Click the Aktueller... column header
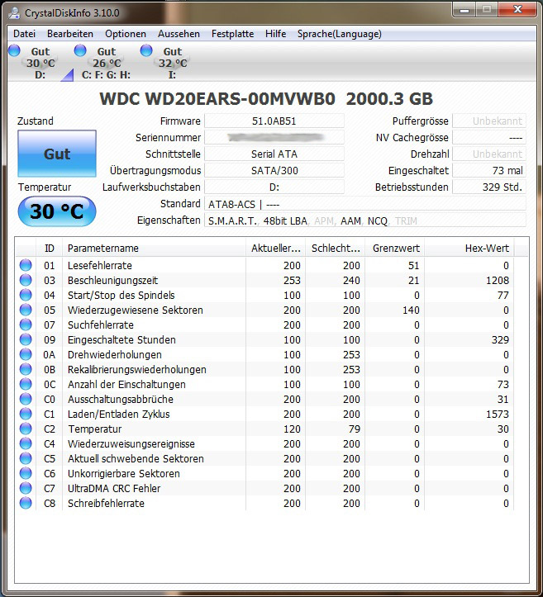 (275, 249)
